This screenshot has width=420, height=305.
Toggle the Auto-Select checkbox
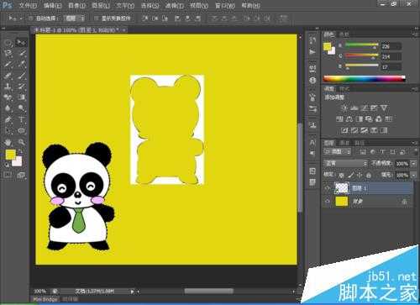31,18
